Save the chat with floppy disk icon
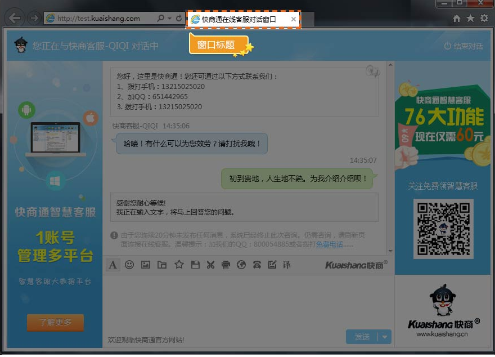Screen dimensions: 495x357 (x=195, y=265)
